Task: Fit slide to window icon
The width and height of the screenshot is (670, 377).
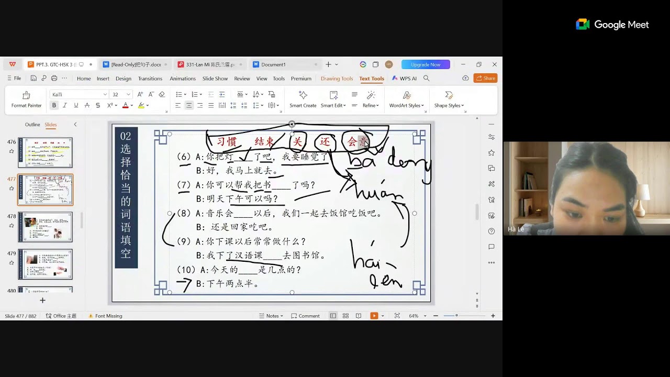Action: (397, 316)
